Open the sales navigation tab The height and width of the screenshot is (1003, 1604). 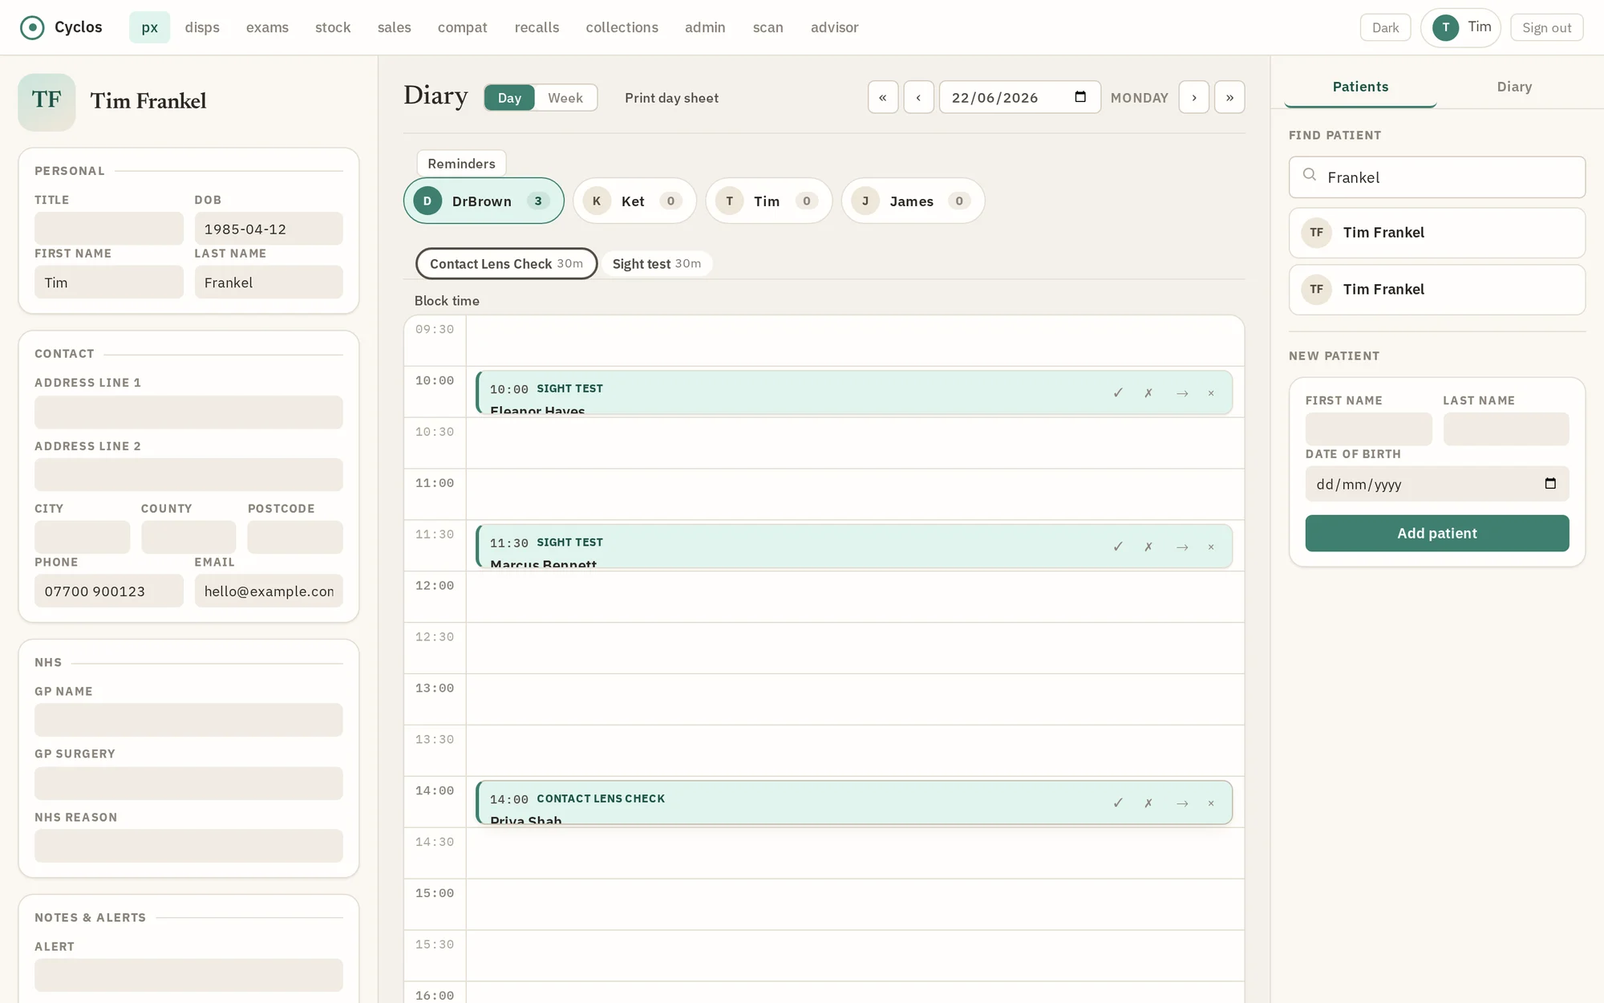coord(395,27)
